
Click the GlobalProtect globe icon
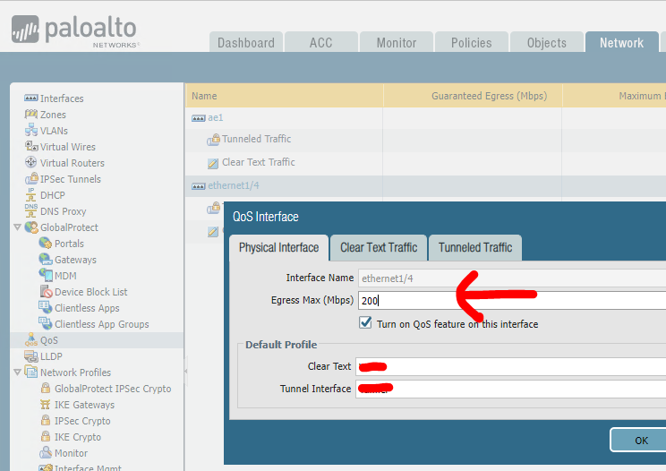[x=31, y=227]
